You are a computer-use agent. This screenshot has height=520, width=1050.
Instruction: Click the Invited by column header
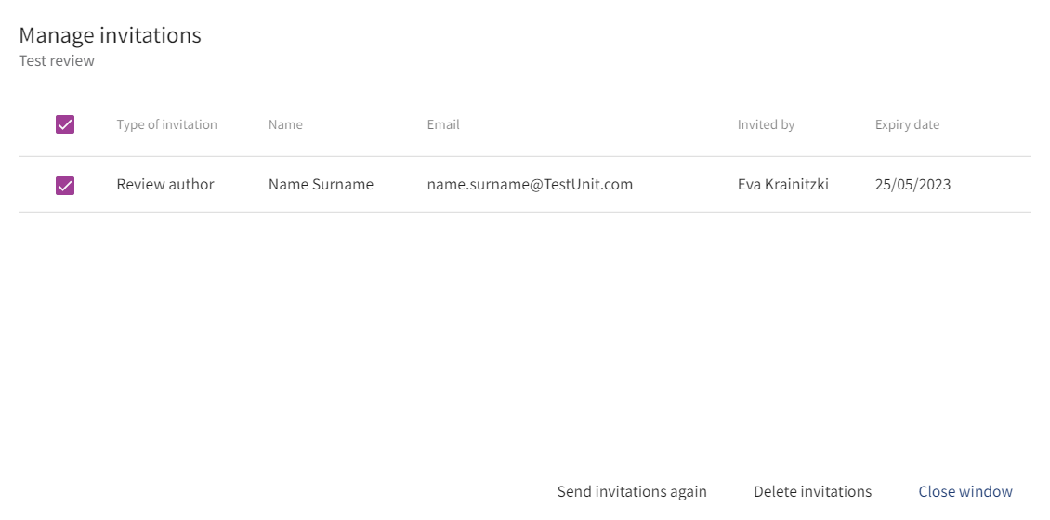[x=766, y=124]
